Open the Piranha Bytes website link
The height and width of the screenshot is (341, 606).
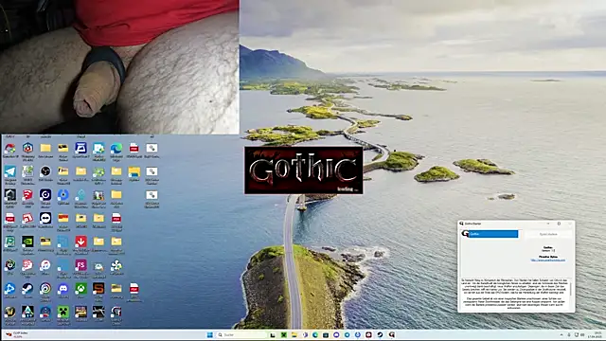point(548,260)
